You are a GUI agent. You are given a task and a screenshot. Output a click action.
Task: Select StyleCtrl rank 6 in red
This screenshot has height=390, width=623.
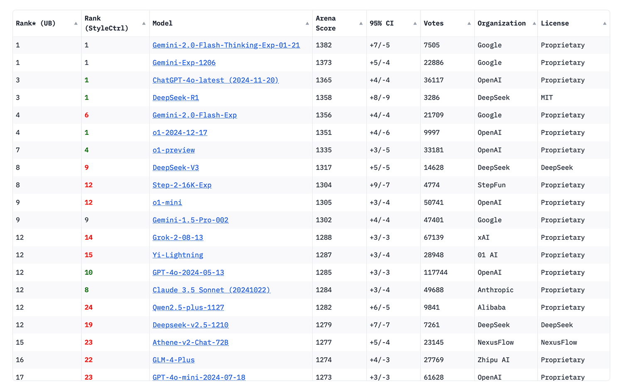click(86, 115)
